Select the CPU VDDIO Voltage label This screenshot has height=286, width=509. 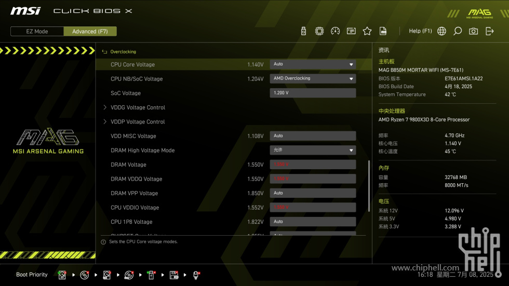tap(135, 208)
